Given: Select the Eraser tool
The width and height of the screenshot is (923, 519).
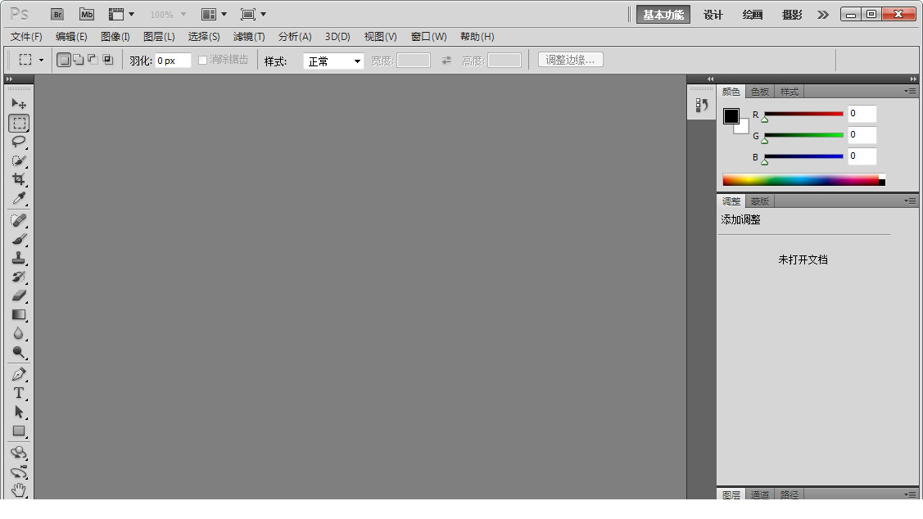Looking at the screenshot, I should [x=19, y=296].
